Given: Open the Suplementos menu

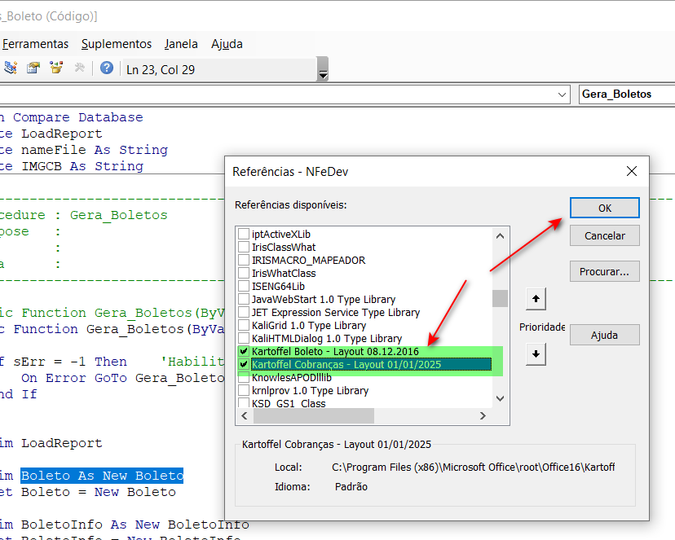Looking at the screenshot, I should point(117,44).
